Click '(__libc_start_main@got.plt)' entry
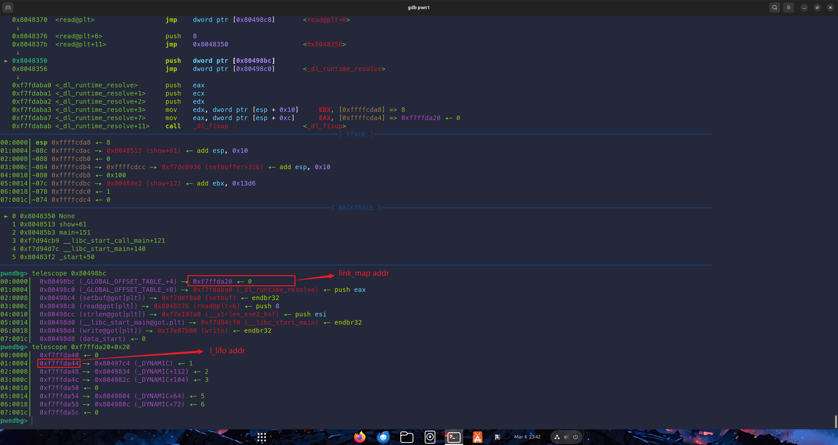838x445 pixels. (132, 323)
